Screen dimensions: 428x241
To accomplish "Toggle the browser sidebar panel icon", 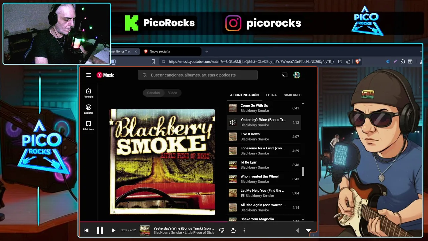I will 113,61.
